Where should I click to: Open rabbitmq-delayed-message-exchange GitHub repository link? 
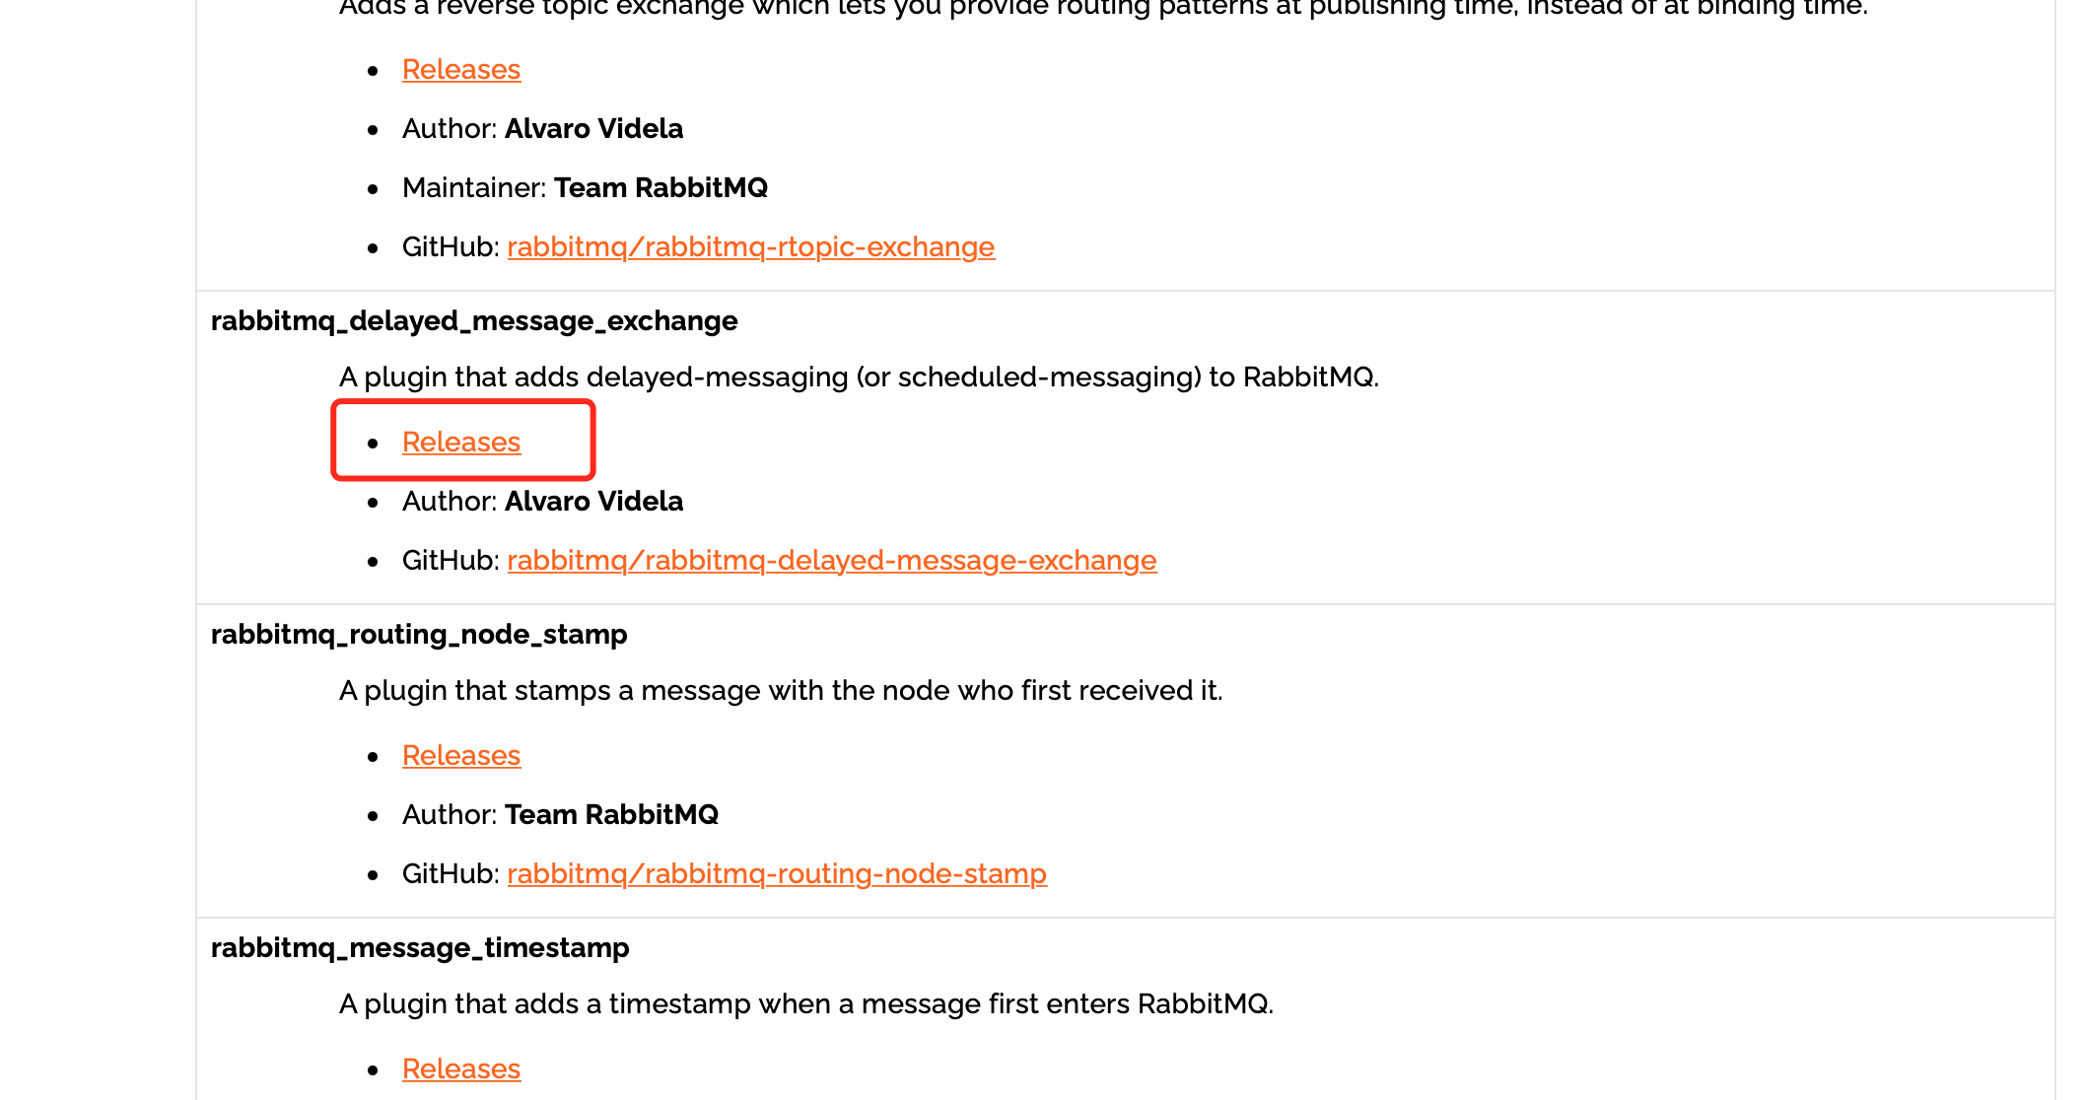pos(832,560)
